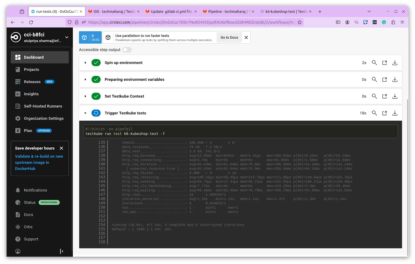Viewport: 415px width, 264px height.
Task: Open the browser hamburger menu
Action: pyautogui.click(x=402, y=22)
